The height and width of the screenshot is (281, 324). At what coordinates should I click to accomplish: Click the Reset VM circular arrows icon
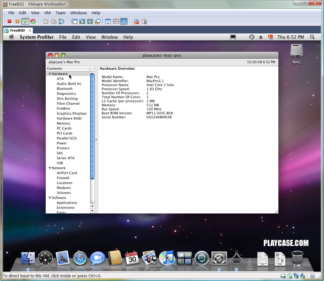coord(33,21)
